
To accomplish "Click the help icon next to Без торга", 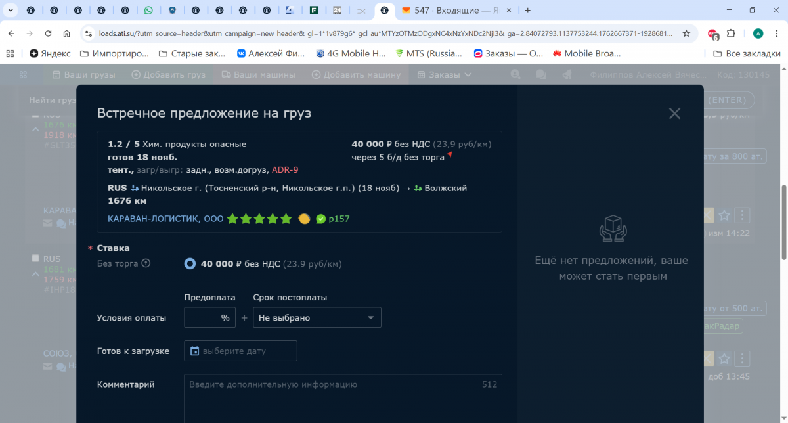I will tap(146, 263).
